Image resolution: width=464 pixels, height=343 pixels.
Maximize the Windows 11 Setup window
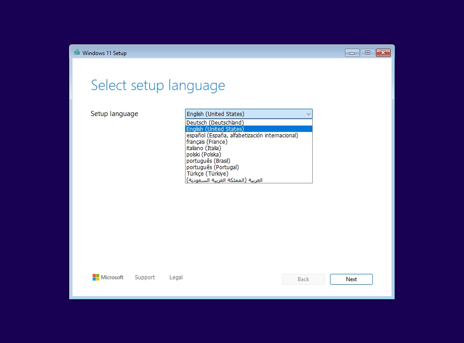click(x=367, y=53)
